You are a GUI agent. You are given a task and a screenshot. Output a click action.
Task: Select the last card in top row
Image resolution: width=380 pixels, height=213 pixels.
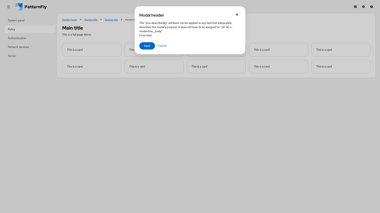[341, 50]
